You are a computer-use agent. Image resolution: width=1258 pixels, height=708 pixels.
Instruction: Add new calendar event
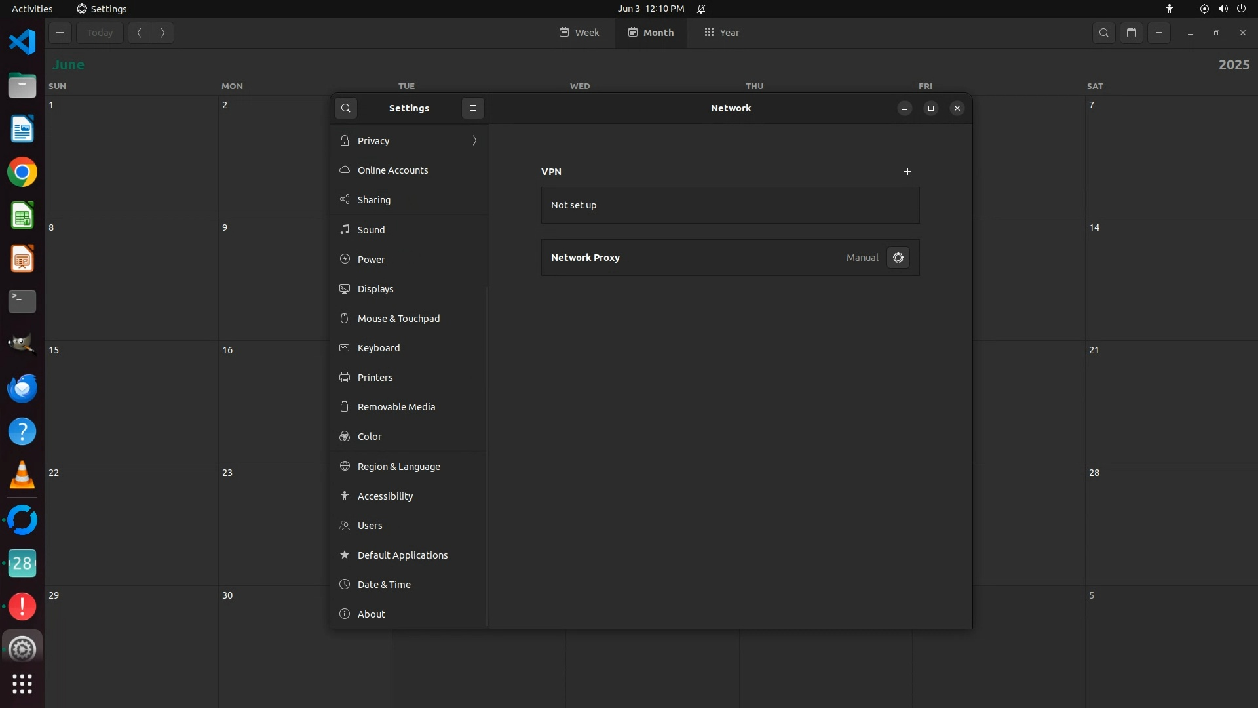click(x=60, y=33)
